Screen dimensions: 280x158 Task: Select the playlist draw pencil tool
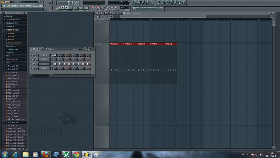click(x=101, y=13)
